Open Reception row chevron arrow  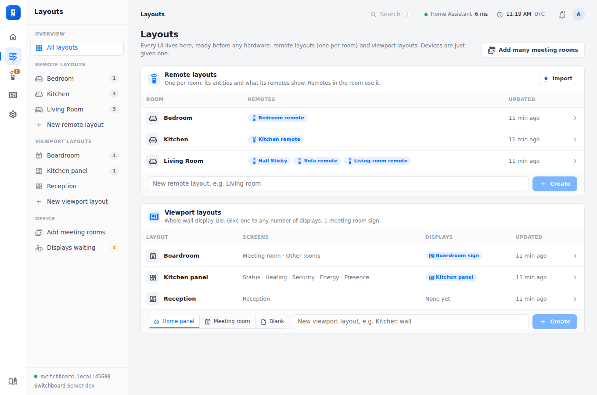click(575, 299)
